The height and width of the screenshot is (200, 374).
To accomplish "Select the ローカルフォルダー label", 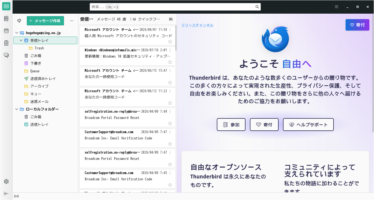I will [42, 109].
